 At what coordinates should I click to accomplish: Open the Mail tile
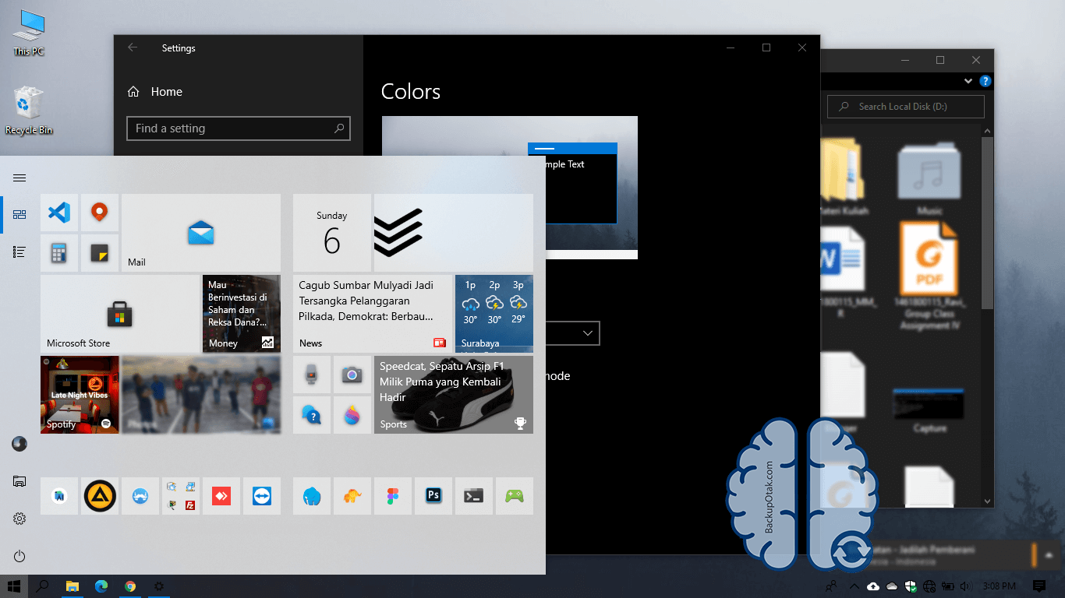[201, 233]
